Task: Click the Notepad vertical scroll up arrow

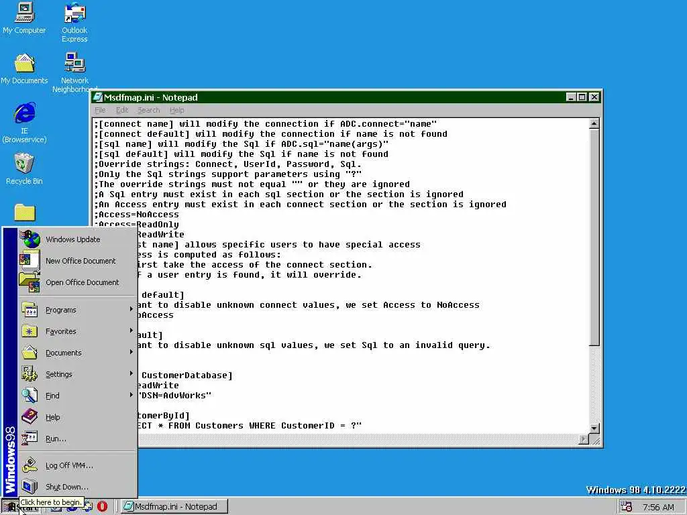Action: (594, 124)
